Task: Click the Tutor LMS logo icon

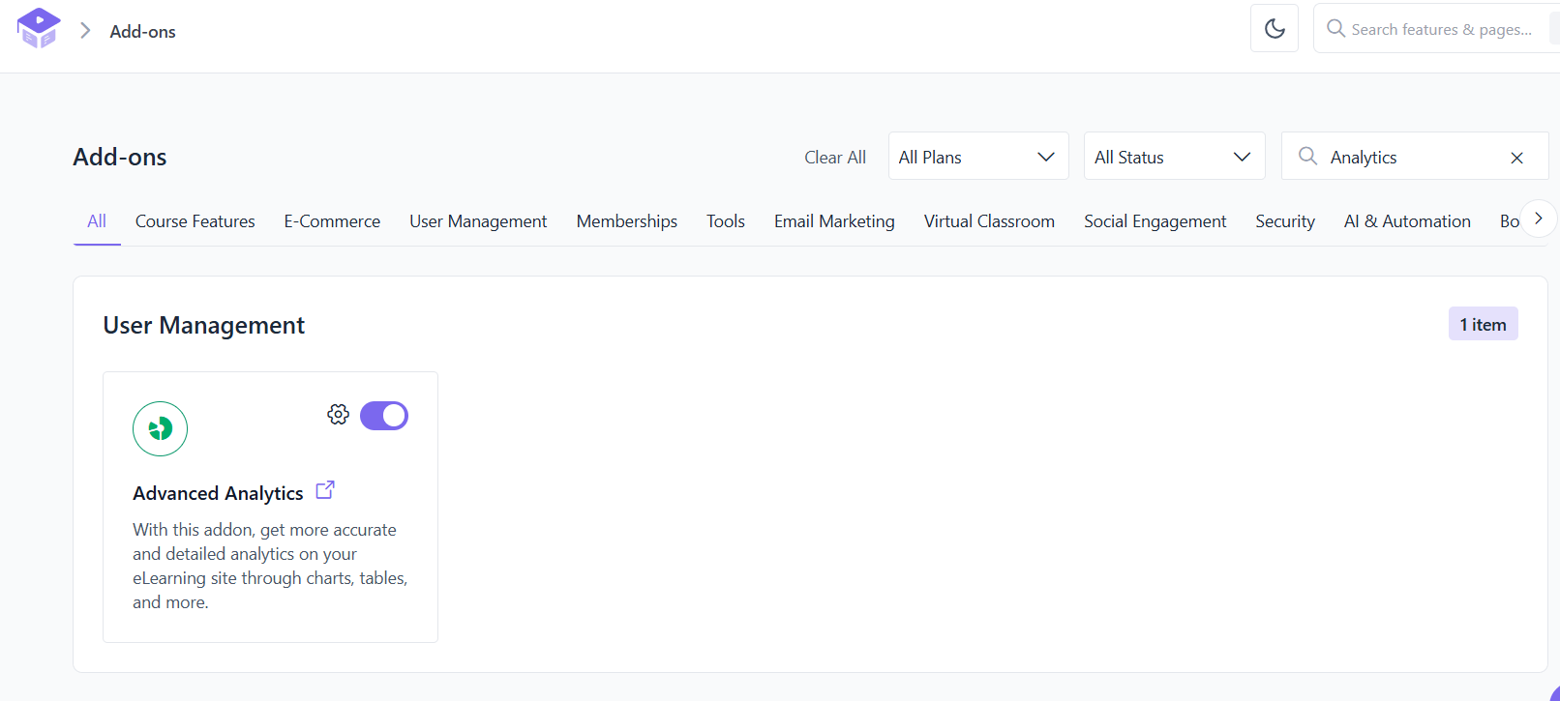Action: point(39,28)
